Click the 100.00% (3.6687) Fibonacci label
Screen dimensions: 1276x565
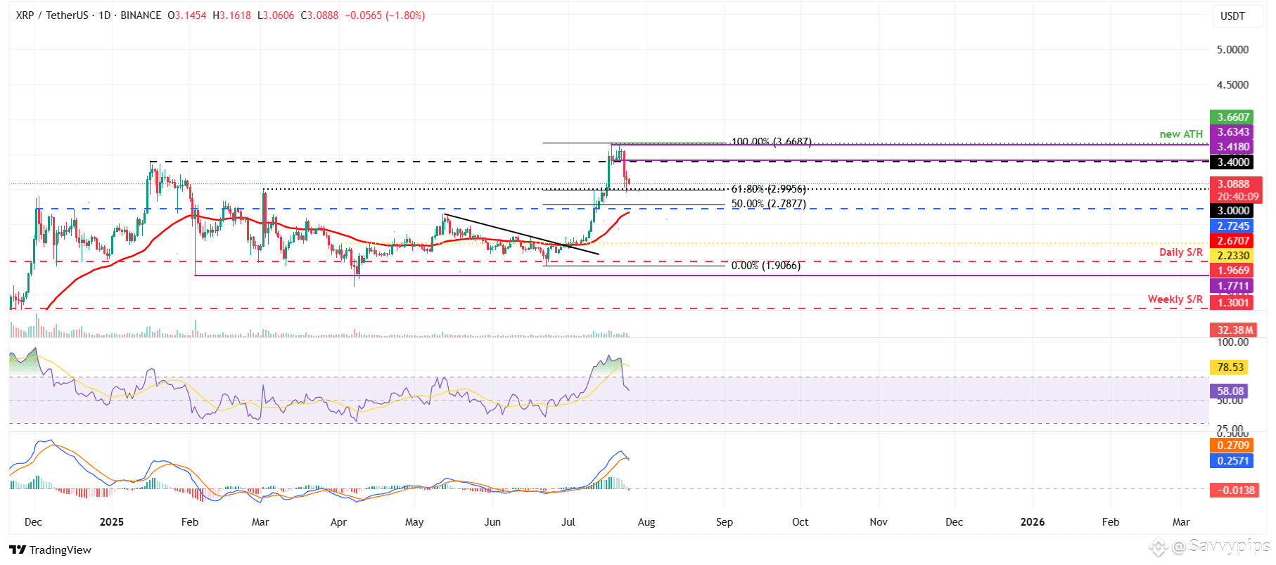771,142
